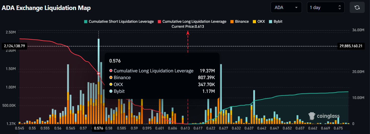
Task: Click the 0.595 x-axis label
Action: [x=147, y=128]
